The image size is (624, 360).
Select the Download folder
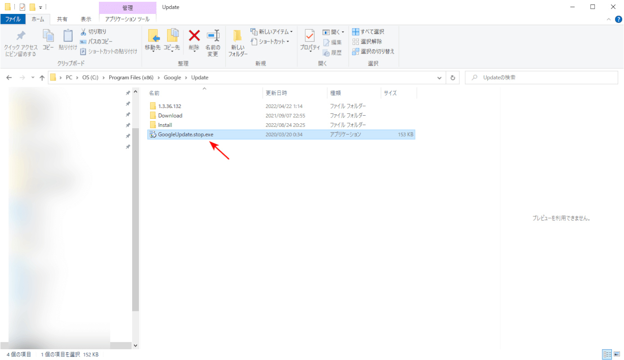click(281, 116)
